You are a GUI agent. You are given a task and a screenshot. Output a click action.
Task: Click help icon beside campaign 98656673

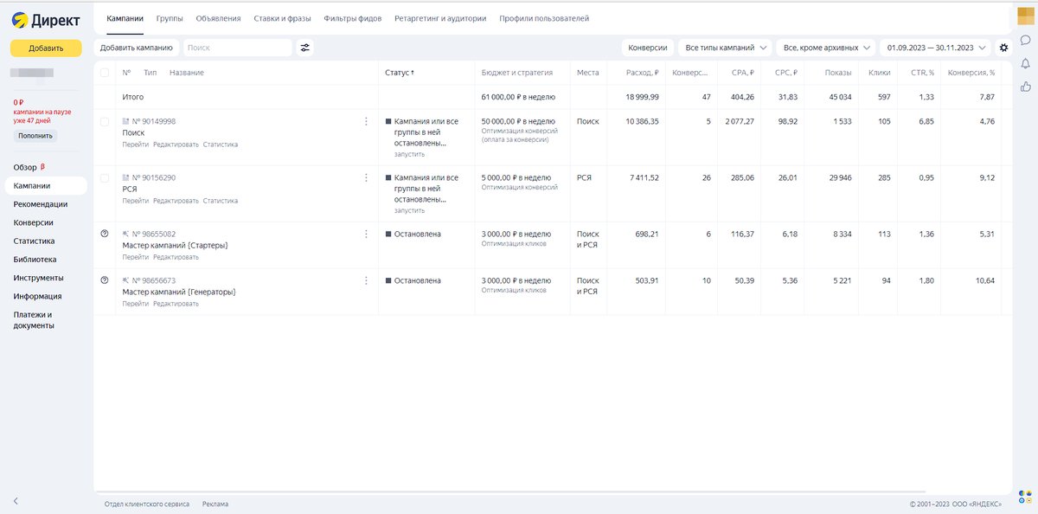point(105,280)
